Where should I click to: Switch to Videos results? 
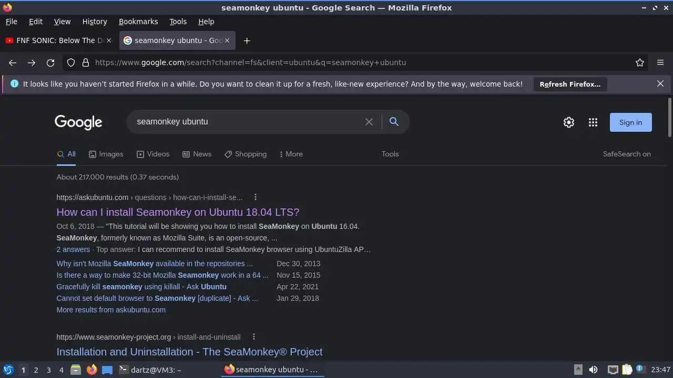[x=153, y=154]
